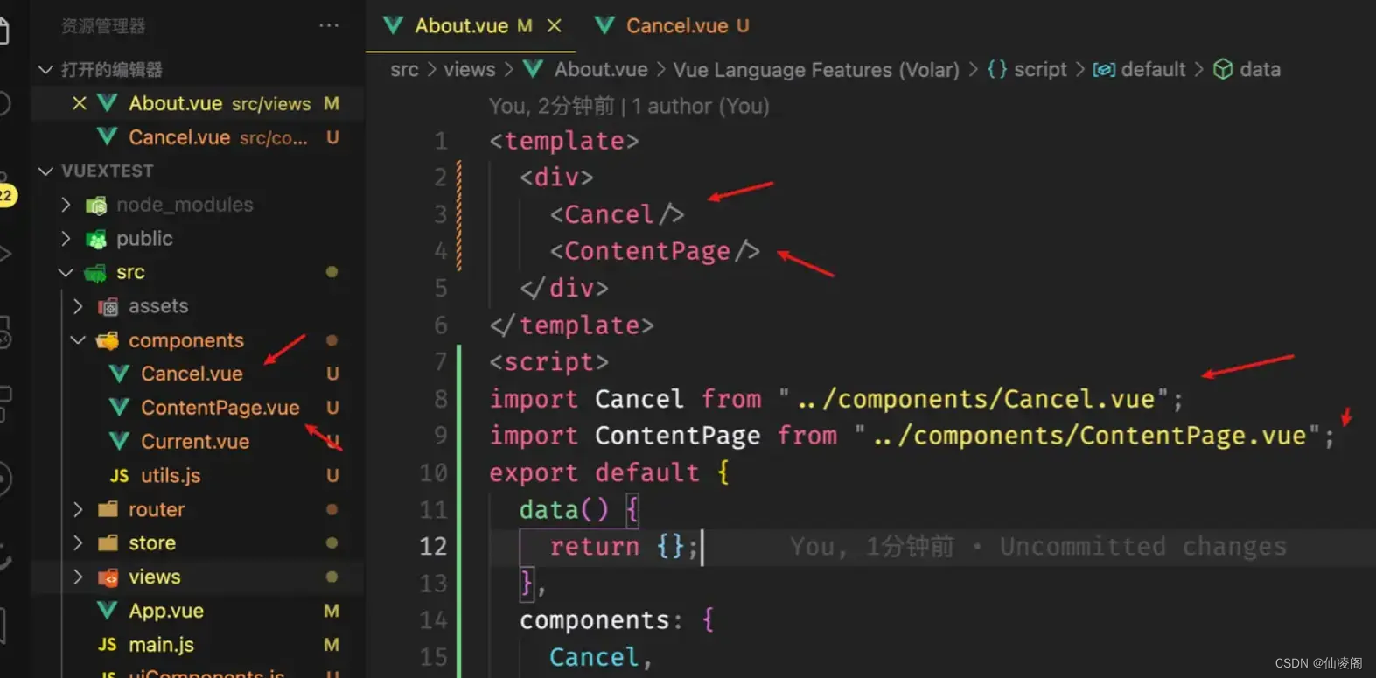Click the views folder icon
The width and height of the screenshot is (1376, 678).
[x=108, y=577]
